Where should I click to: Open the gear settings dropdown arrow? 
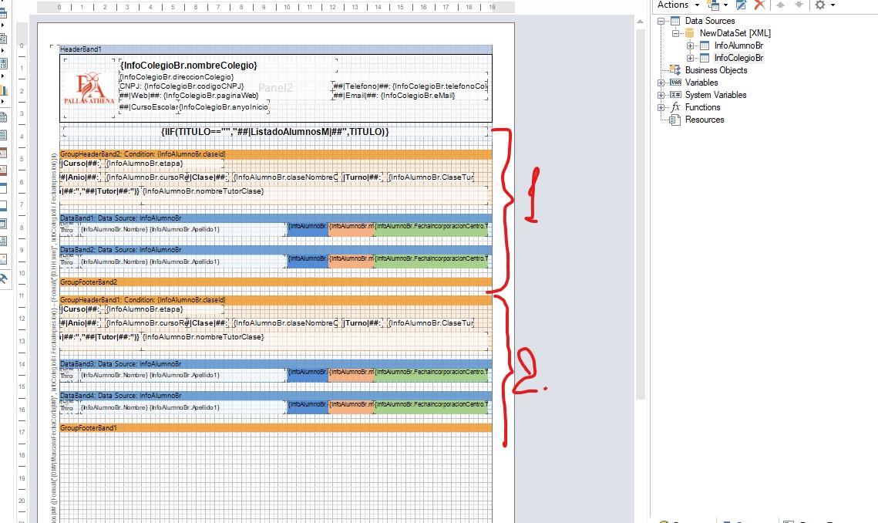tap(833, 5)
